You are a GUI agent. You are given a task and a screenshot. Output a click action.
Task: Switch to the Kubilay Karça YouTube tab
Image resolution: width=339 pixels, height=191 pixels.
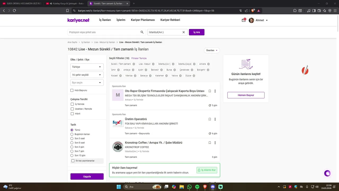tap(65, 3)
